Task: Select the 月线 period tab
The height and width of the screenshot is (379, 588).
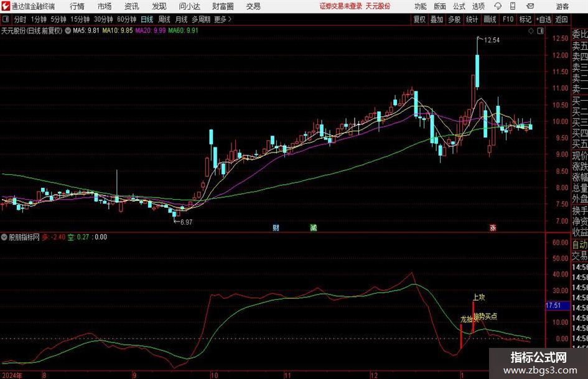Action: pos(182,19)
